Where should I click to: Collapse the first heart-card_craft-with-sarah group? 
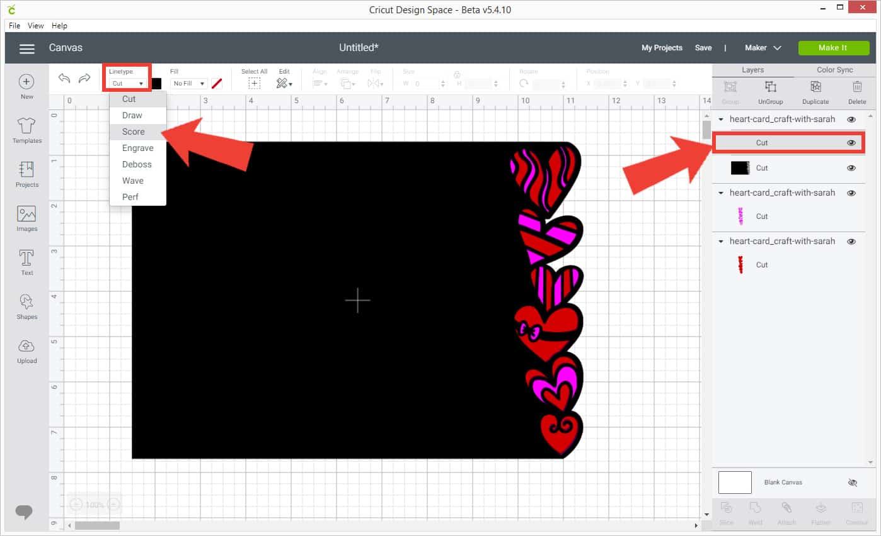[x=722, y=120]
